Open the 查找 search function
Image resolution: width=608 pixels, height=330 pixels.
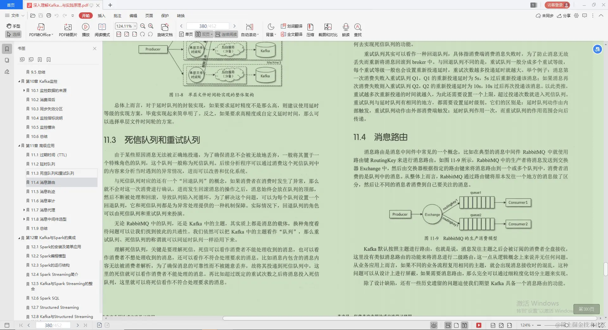point(358,29)
